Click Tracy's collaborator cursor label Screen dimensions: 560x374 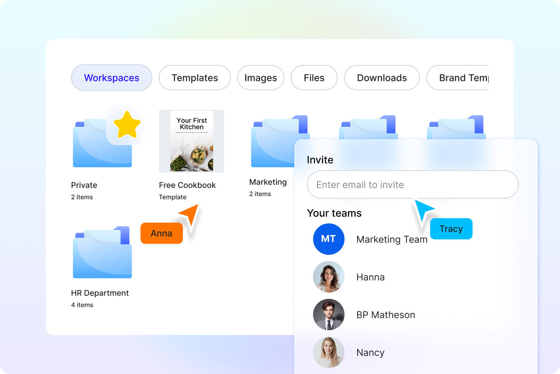coord(451,229)
